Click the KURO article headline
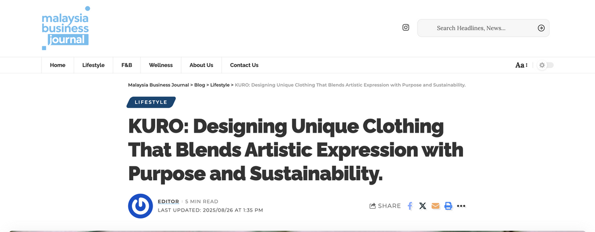 pos(295,150)
